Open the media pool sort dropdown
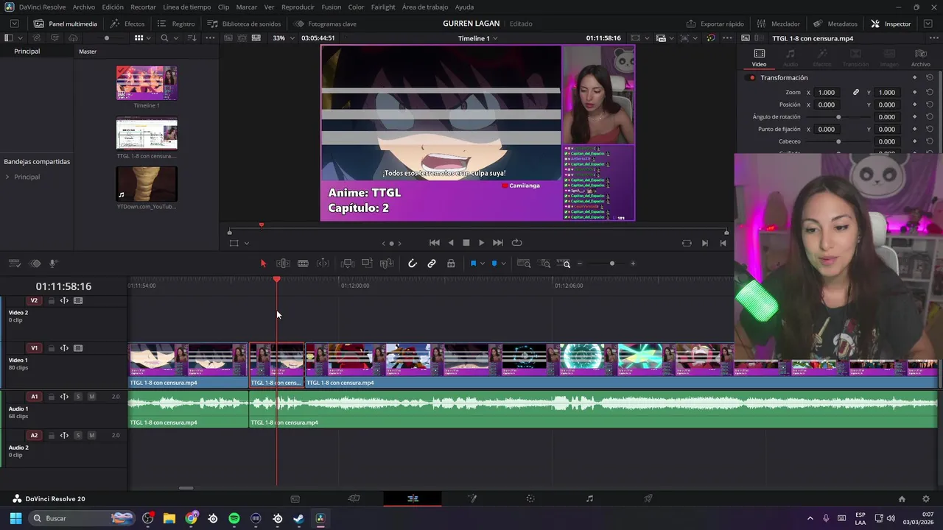Screen dimensions: 943x530 coord(192,38)
